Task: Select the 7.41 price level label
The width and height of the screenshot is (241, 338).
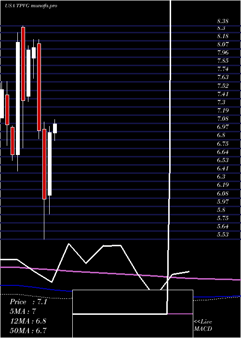Action: pyautogui.click(x=223, y=94)
